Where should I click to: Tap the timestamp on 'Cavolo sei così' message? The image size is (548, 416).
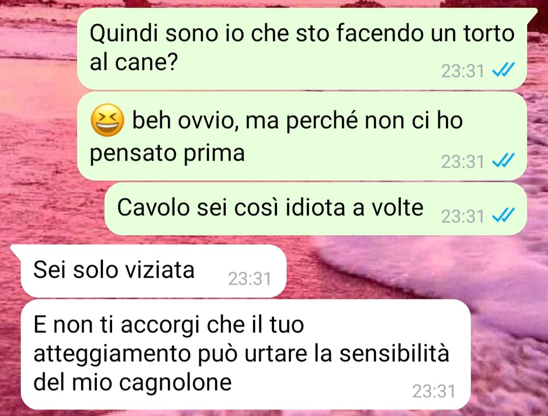(463, 216)
